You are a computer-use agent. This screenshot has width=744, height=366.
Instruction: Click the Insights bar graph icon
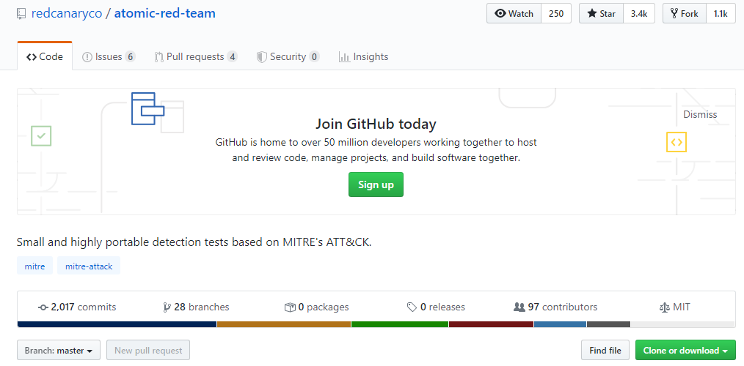[x=344, y=57]
